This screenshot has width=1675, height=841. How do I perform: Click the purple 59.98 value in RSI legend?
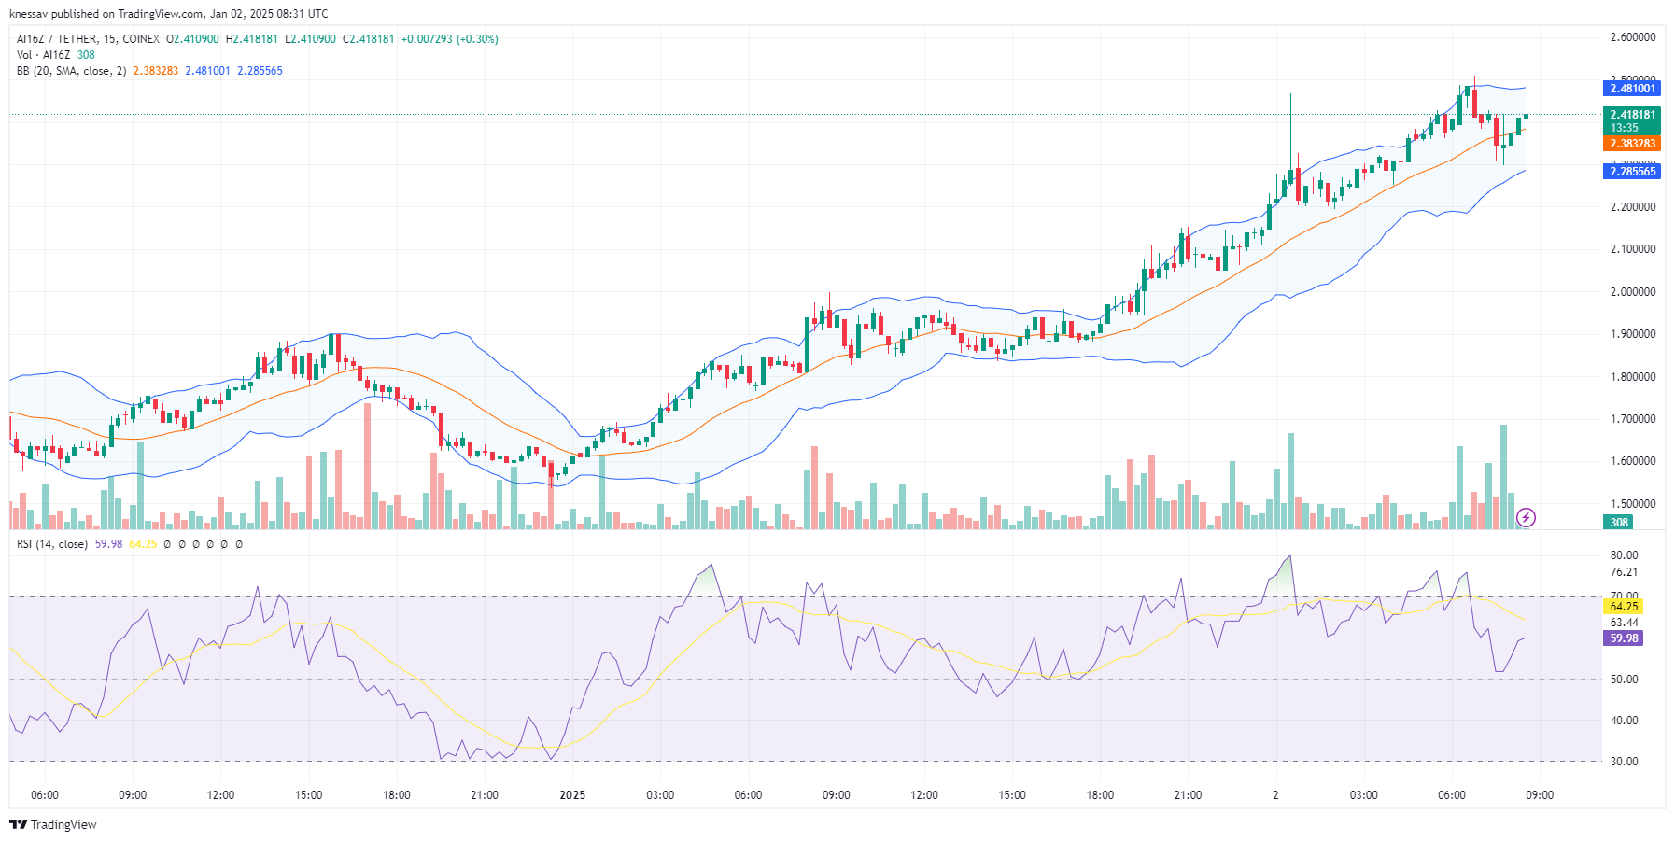108,544
